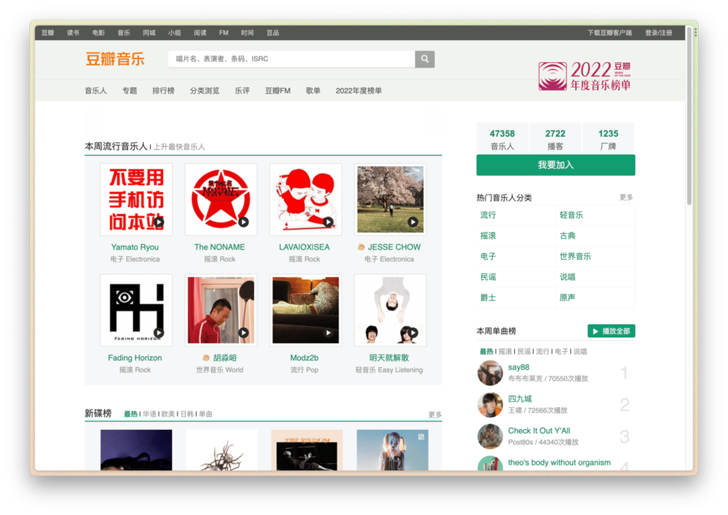Open the 2722 播客 count

click(555, 139)
